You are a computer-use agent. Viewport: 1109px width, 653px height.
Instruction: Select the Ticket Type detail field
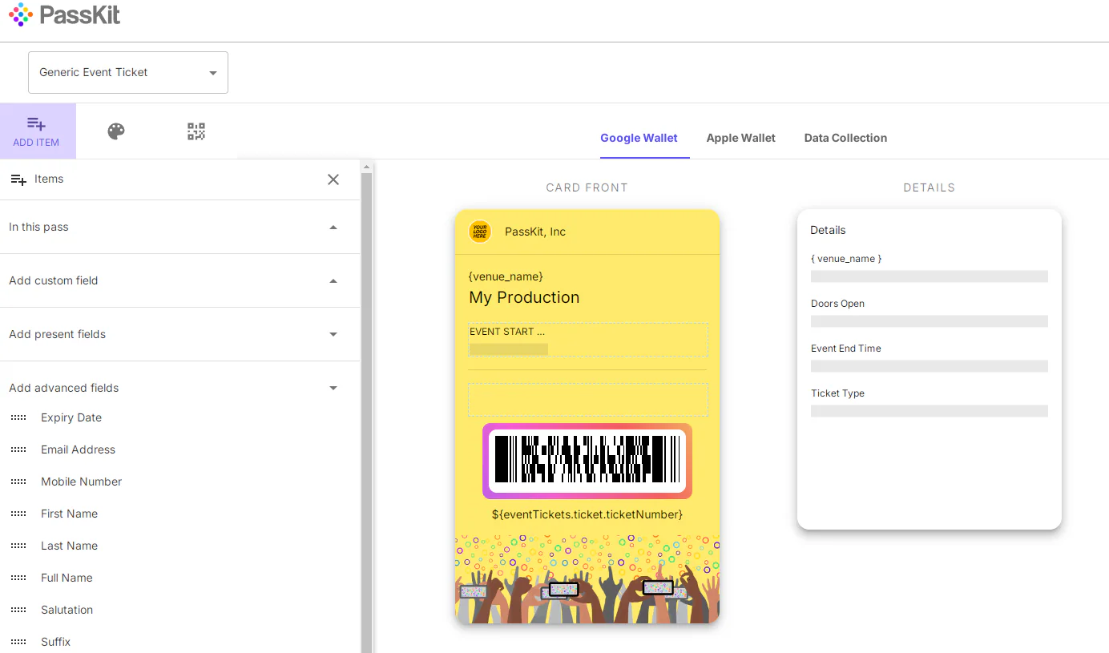(930, 403)
